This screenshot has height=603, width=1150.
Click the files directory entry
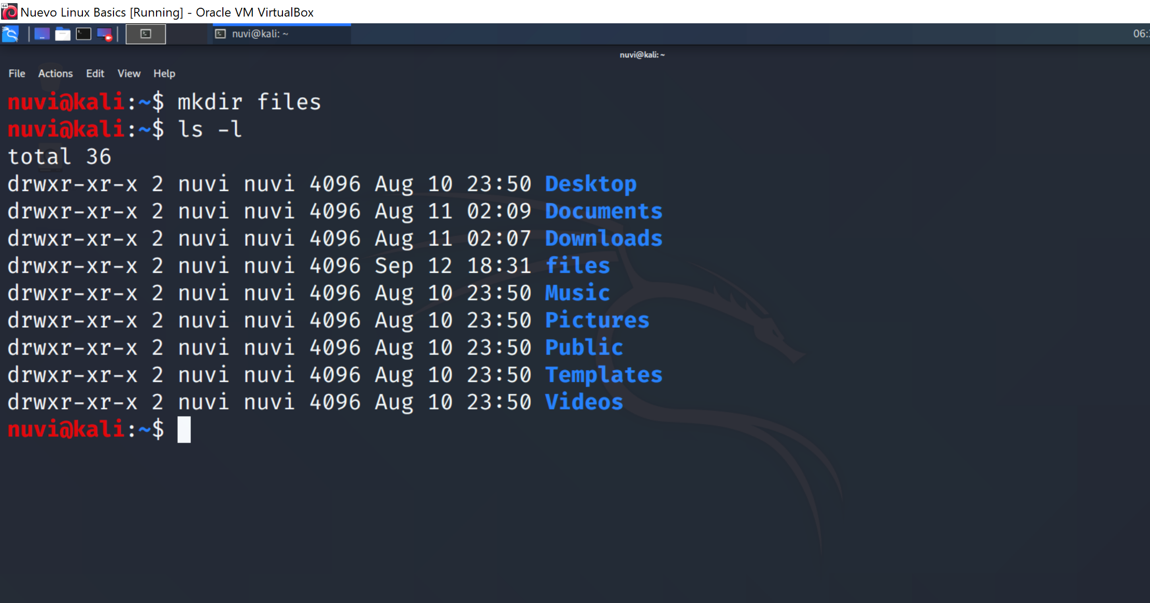coord(577,266)
